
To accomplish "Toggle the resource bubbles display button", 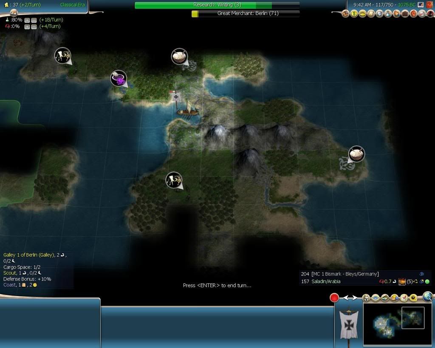I will (413, 298).
